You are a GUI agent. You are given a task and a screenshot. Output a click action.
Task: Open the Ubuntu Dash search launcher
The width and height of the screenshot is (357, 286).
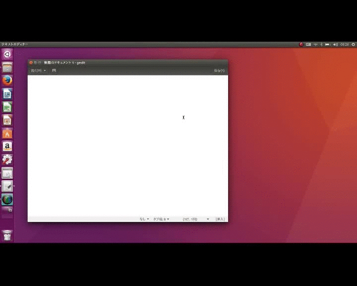[7, 54]
